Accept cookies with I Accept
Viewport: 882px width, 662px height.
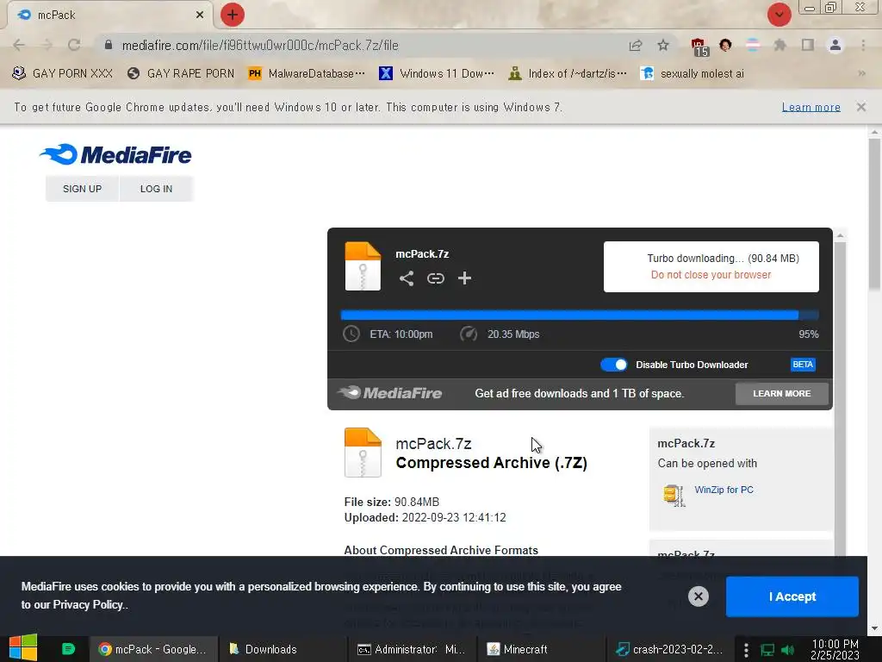click(x=792, y=596)
